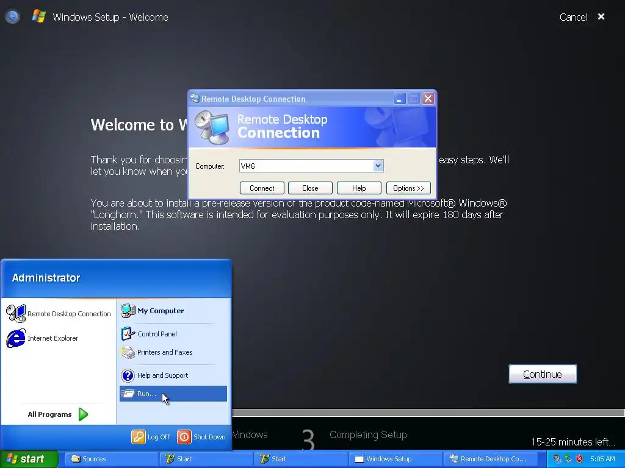
Task: Click the satellite dish computer banner icon
Action: (x=212, y=128)
